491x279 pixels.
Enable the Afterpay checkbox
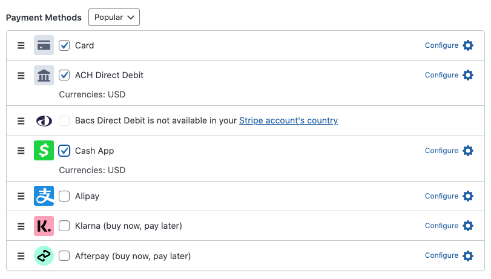click(64, 256)
